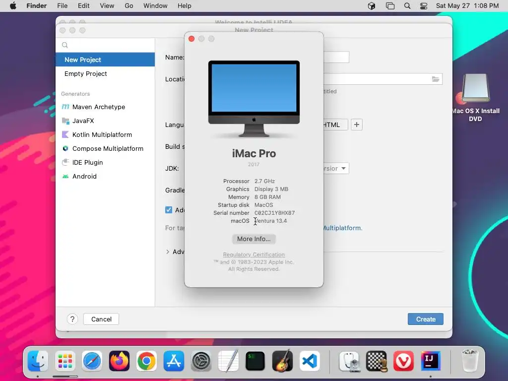Close the About This Mac window
The height and width of the screenshot is (381, 508).
(191, 39)
